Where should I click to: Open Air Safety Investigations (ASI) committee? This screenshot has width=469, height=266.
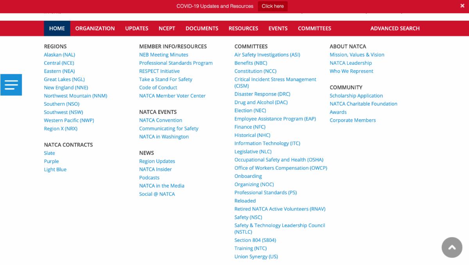(267, 55)
